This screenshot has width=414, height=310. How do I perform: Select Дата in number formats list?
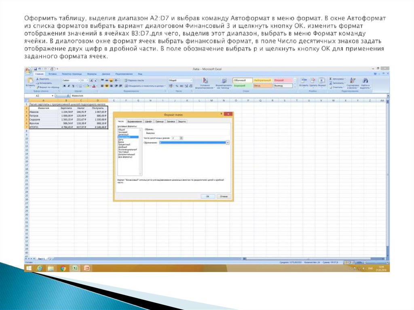120,140
